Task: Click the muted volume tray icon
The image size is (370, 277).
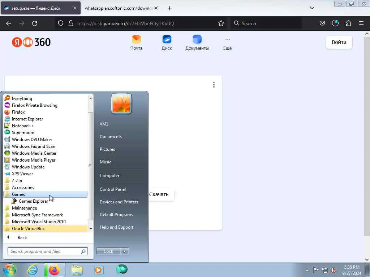Action: [334, 270]
